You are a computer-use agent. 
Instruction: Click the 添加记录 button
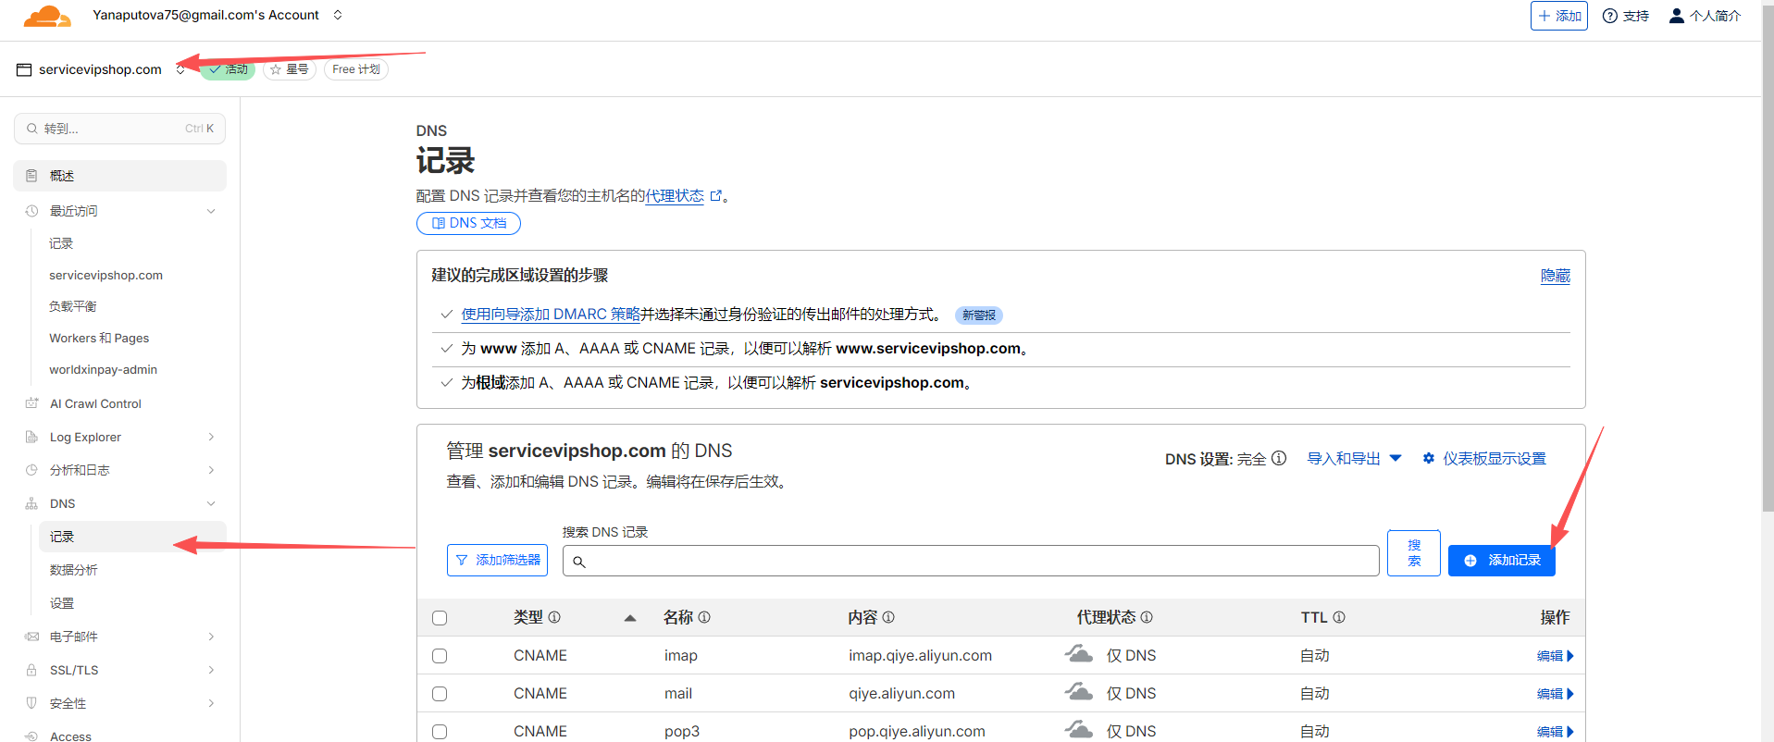point(1501,561)
